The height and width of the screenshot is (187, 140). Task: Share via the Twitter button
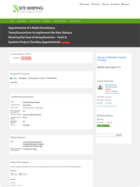pyautogui.click(x=14, y=174)
